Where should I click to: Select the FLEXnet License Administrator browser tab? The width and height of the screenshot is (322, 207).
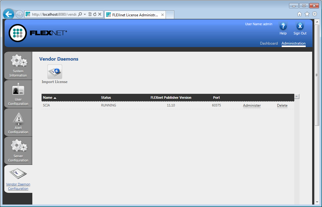point(135,15)
